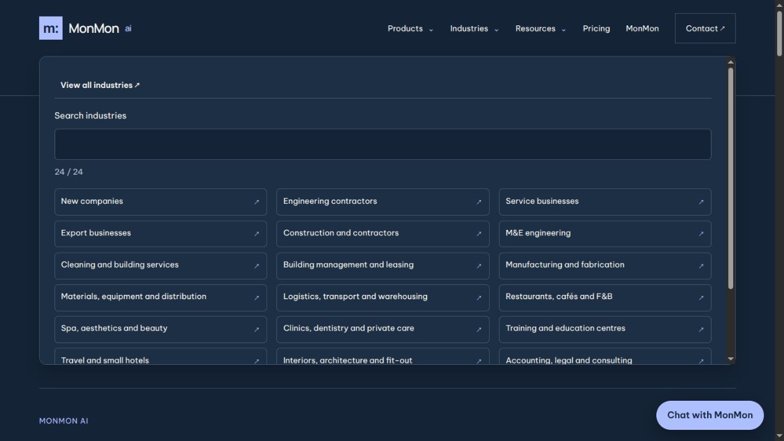Select the Service businesses industry
784x441 pixels.
605,202
